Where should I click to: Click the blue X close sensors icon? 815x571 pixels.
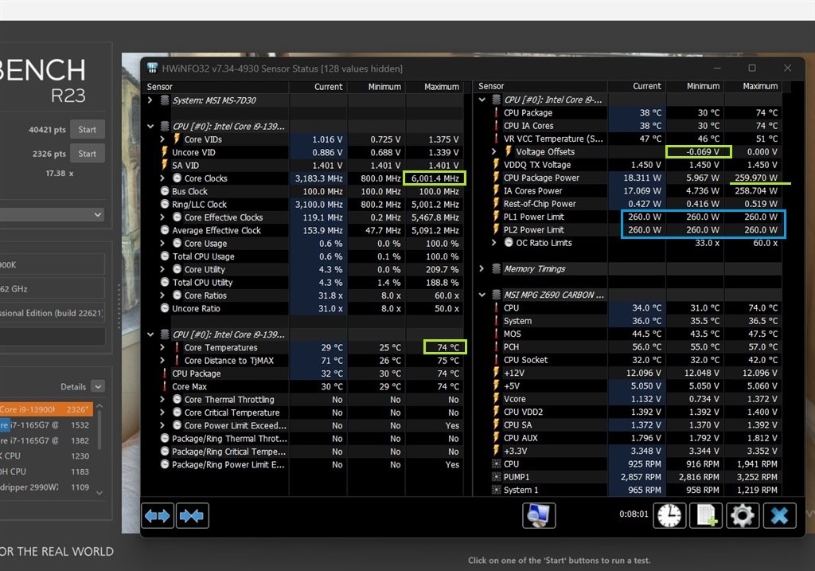click(x=779, y=515)
